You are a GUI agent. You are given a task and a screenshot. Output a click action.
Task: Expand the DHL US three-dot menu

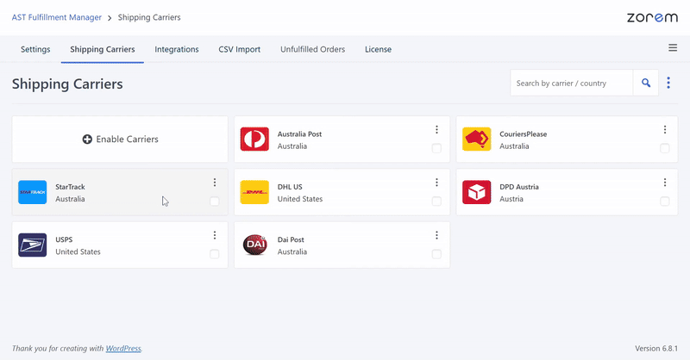(x=436, y=183)
